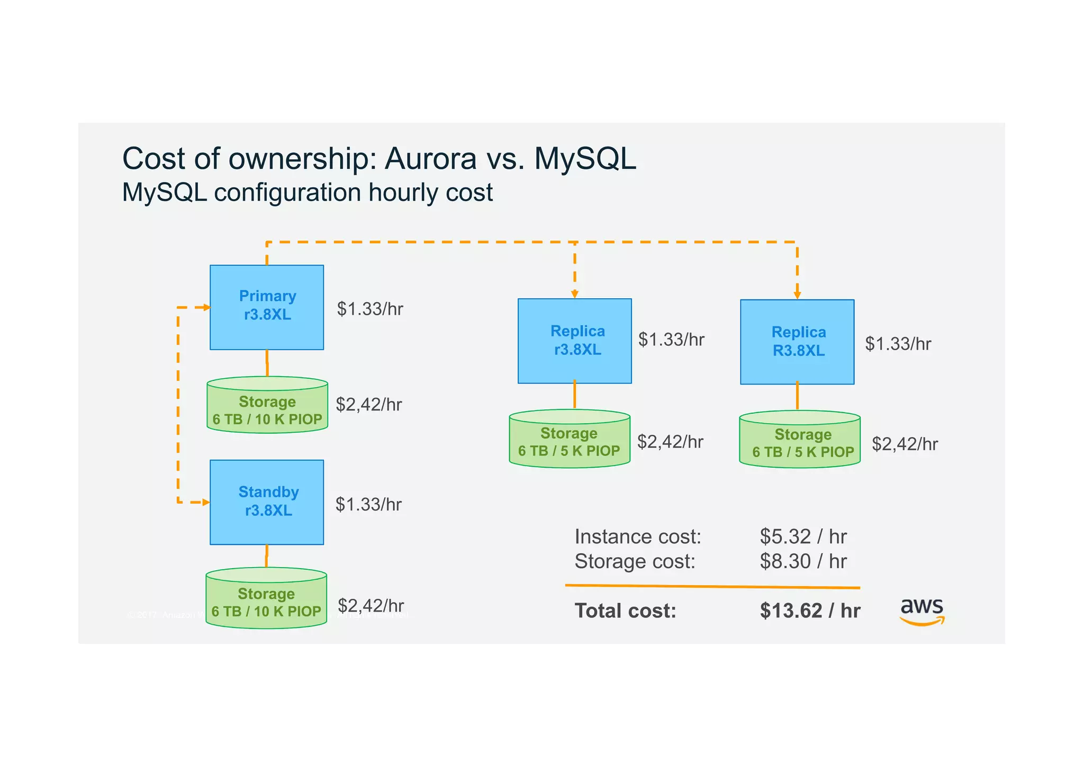Click the $1.33/hr price beside Primary
The width and height of the screenshot is (1084, 766).
pyautogui.click(x=370, y=308)
